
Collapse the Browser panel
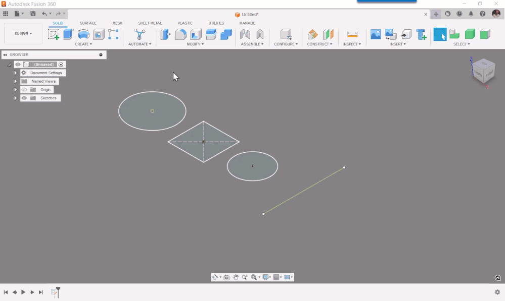5,54
